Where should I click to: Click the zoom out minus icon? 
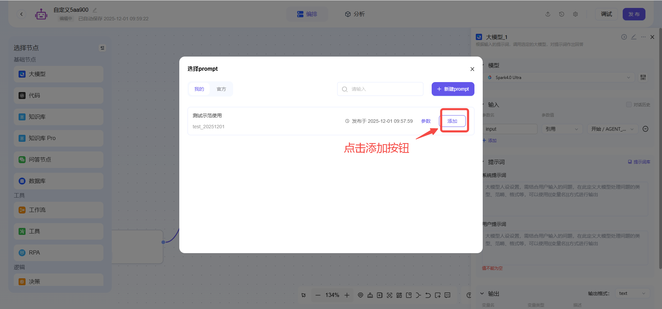(x=318, y=295)
